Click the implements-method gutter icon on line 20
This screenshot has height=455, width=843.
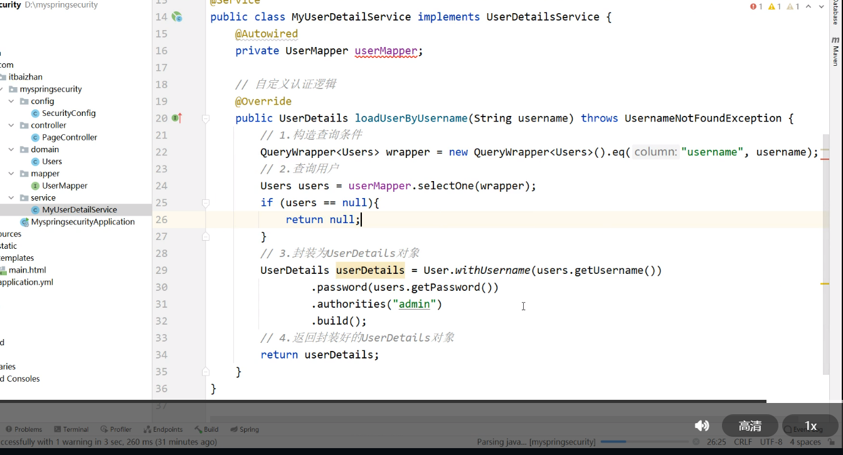[x=177, y=118]
